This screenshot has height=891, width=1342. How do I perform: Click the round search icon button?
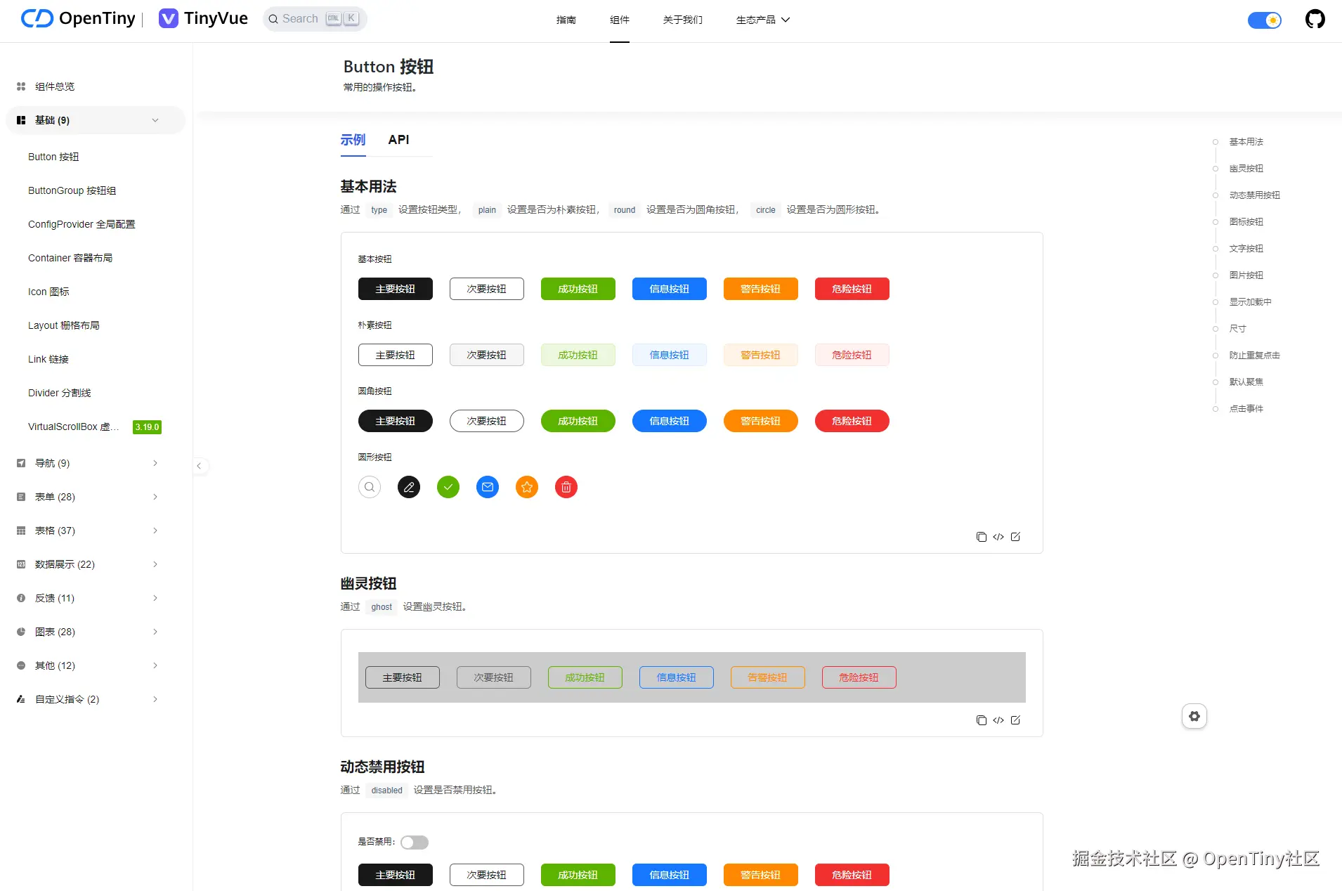370,487
